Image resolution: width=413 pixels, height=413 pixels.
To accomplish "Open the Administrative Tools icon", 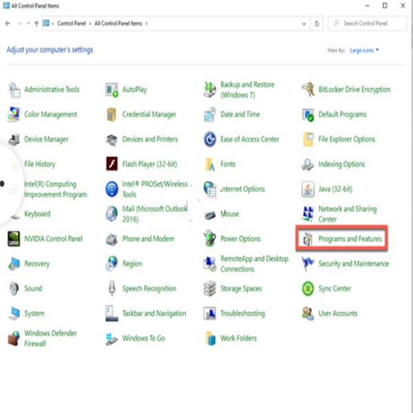I will 14,89.
